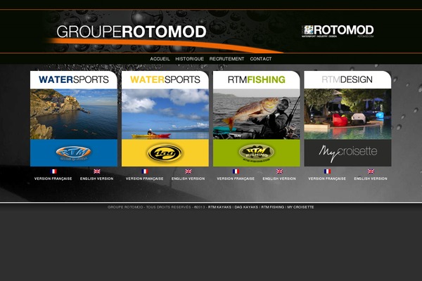Click the French flag under DAG Watersports
This screenshot has width=422, height=281.
145,171
